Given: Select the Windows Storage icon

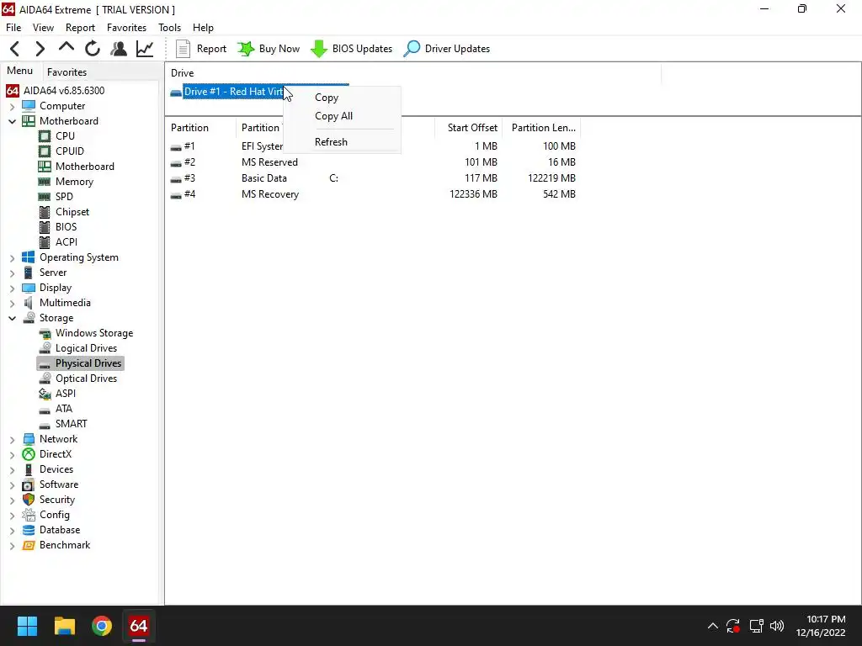Looking at the screenshot, I should [45, 333].
